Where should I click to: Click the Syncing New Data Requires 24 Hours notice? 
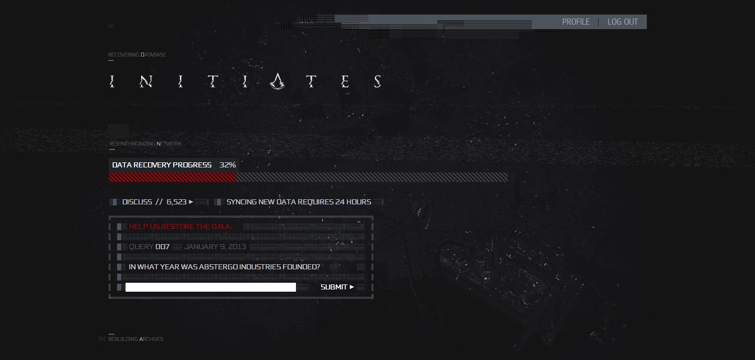click(x=299, y=202)
